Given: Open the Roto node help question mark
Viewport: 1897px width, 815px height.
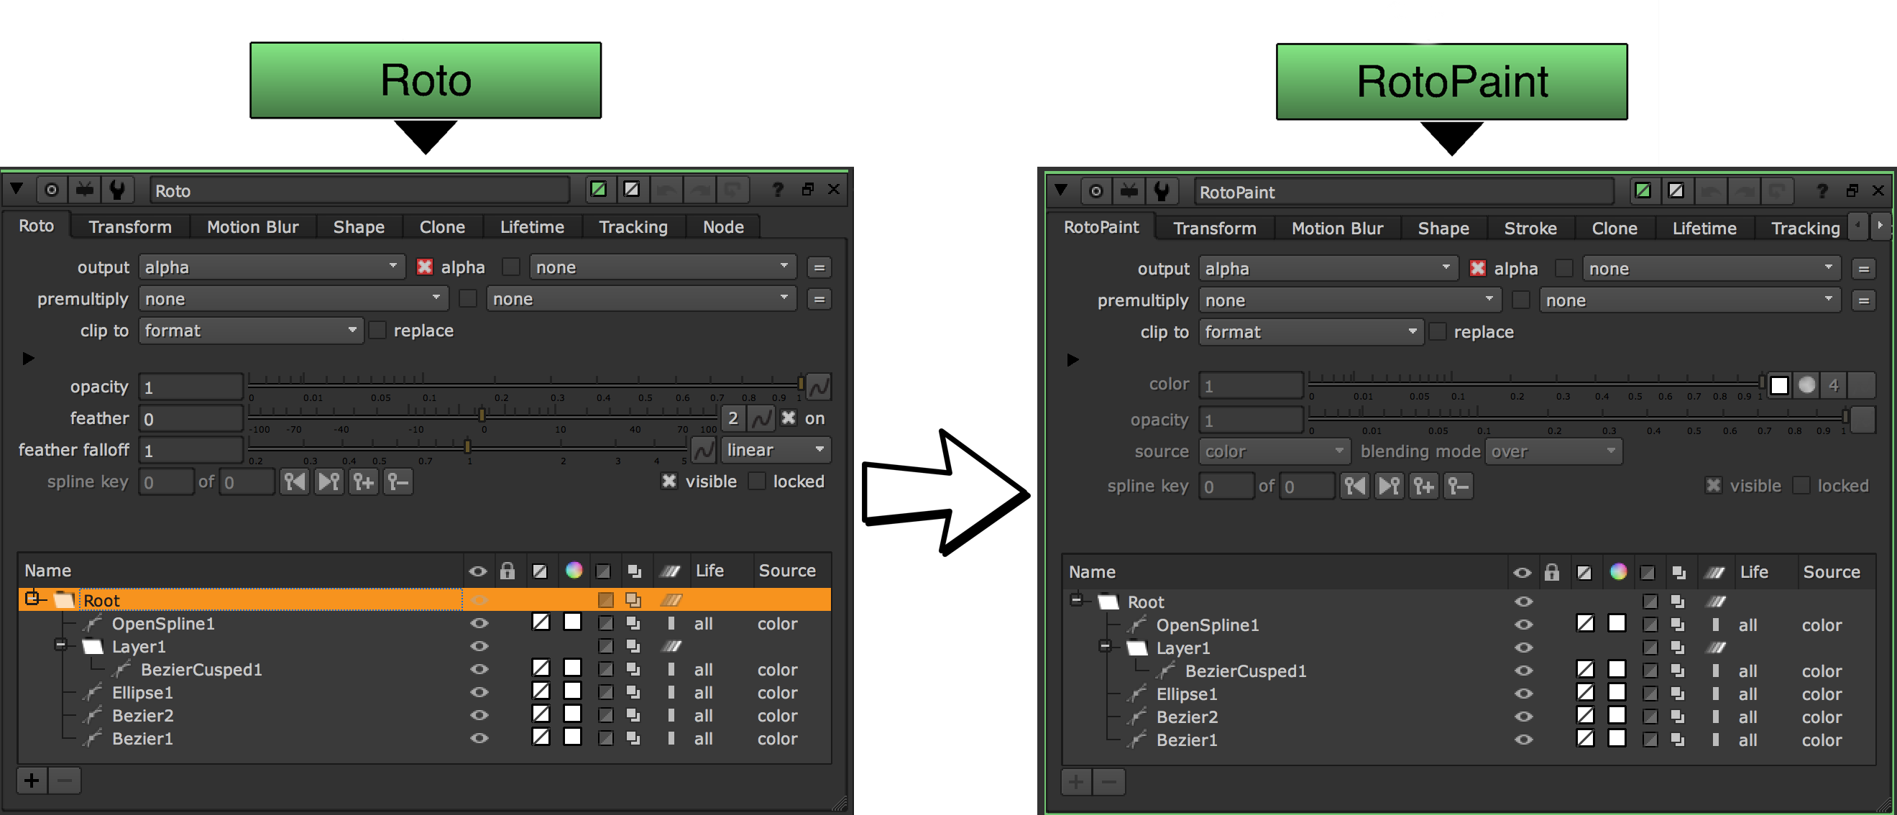Looking at the screenshot, I should [778, 190].
